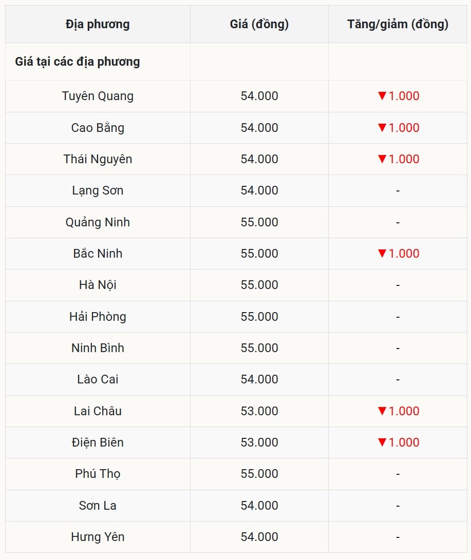This screenshot has height=560, width=471.
Task: Click the red decrease triangle for Bắc Ninh
Action: tap(382, 254)
